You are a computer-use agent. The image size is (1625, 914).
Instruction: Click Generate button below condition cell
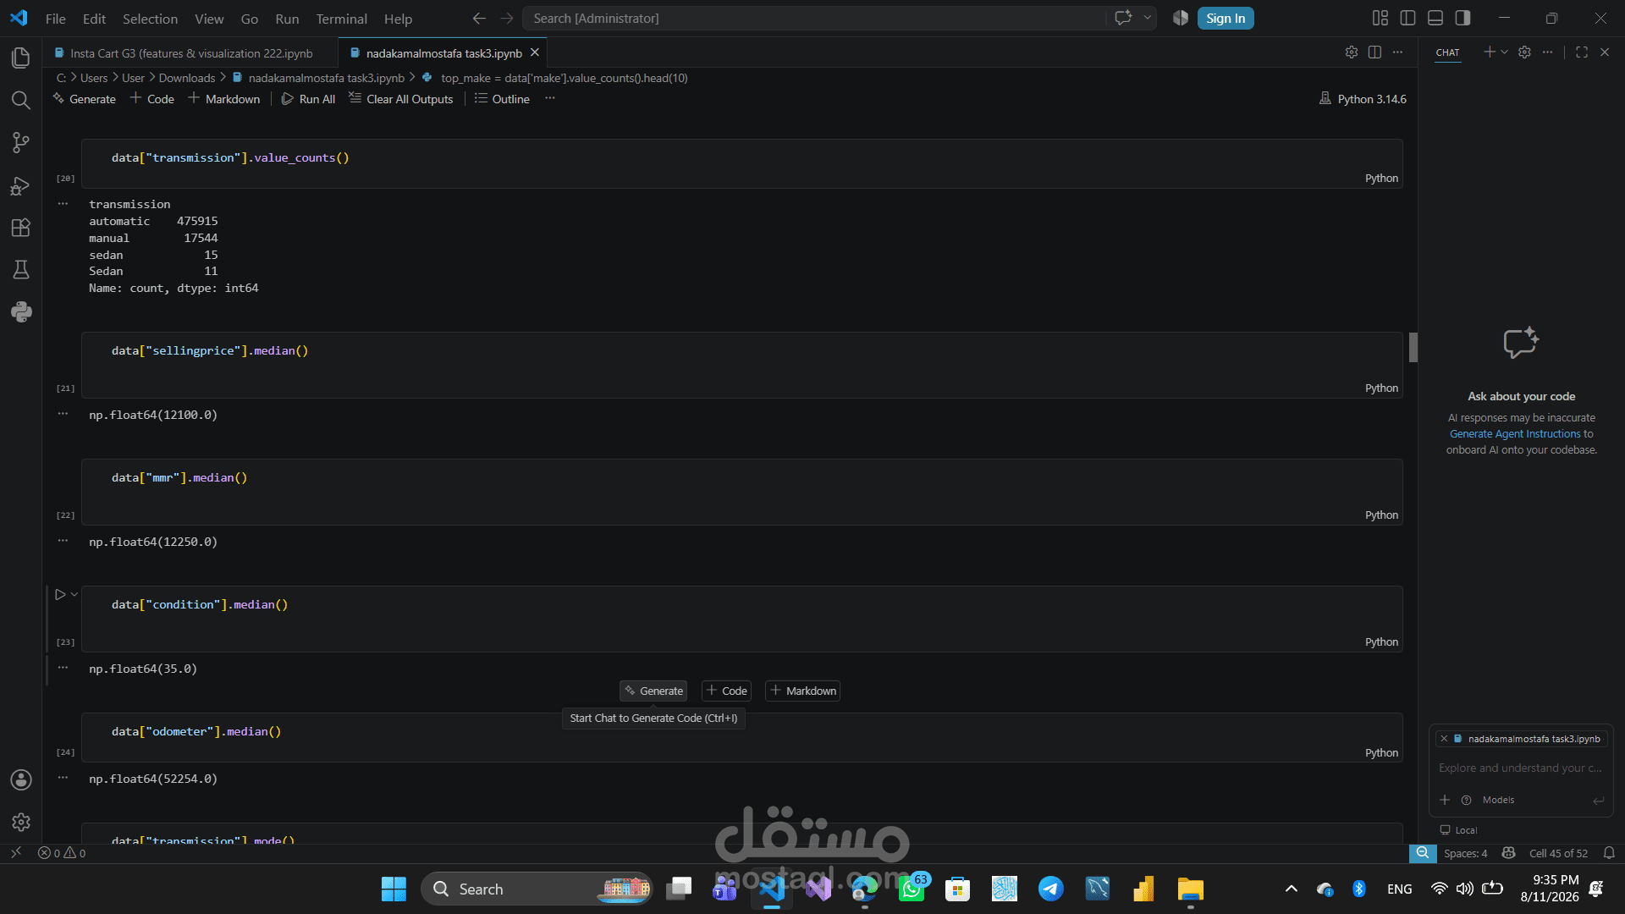tap(653, 691)
